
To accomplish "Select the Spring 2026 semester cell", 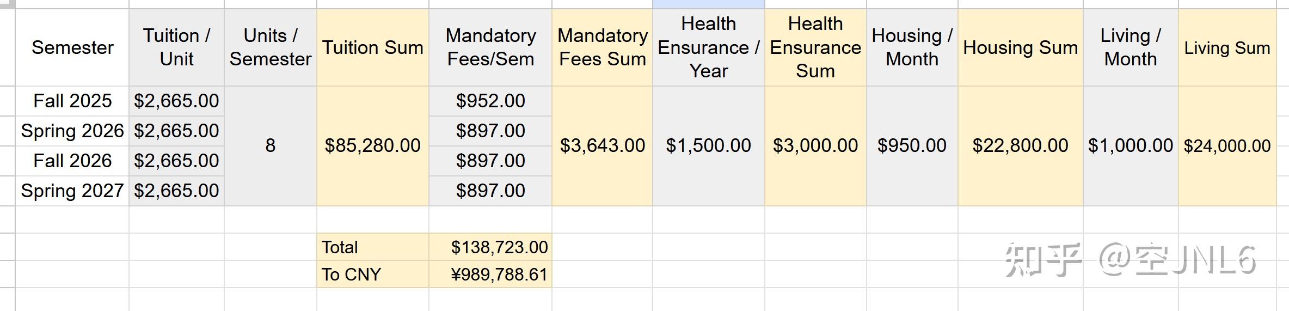I will pyautogui.click(x=72, y=131).
